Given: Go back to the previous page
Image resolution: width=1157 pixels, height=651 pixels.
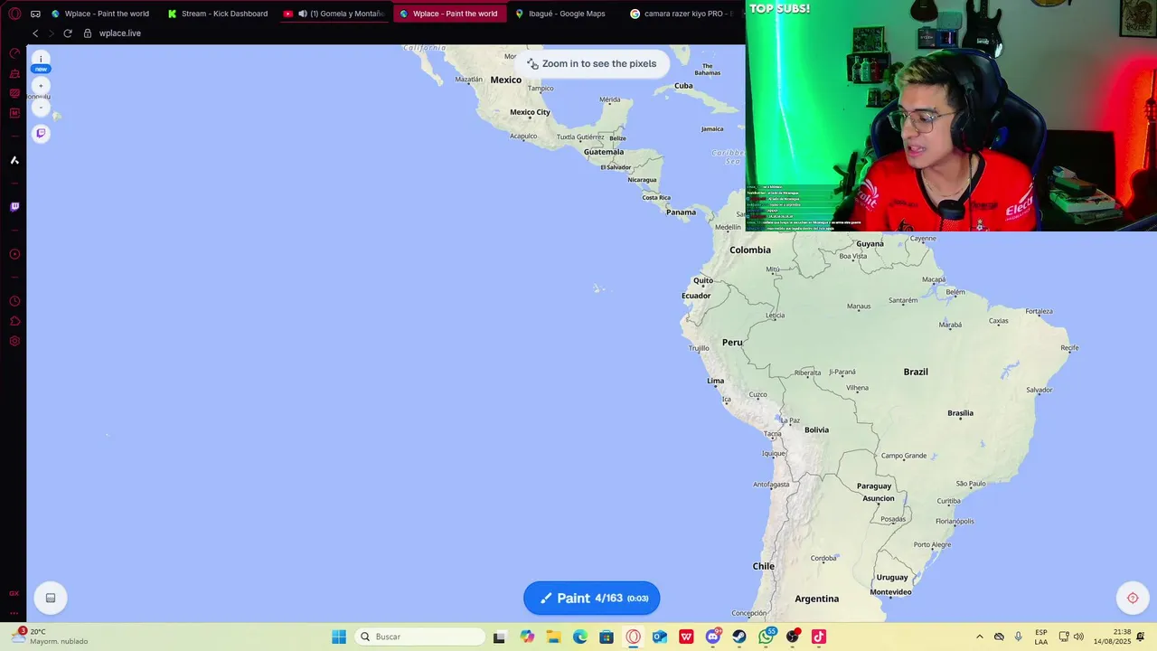Looking at the screenshot, I should (x=35, y=33).
